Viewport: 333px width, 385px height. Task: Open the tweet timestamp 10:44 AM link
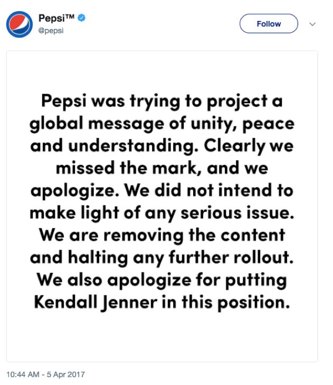23,374
